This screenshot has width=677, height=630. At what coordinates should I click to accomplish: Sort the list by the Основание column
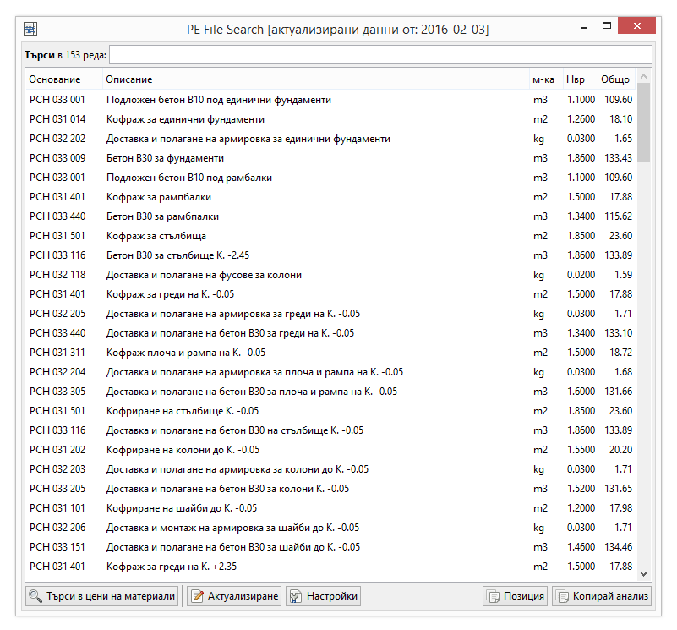(x=55, y=79)
